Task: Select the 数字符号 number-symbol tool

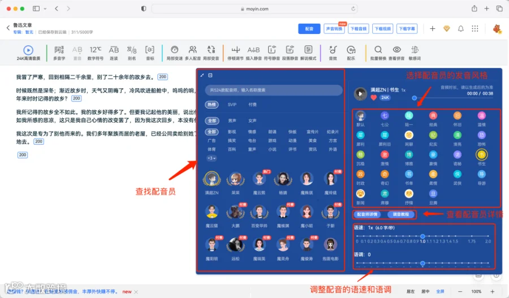Action: pyautogui.click(x=96, y=53)
